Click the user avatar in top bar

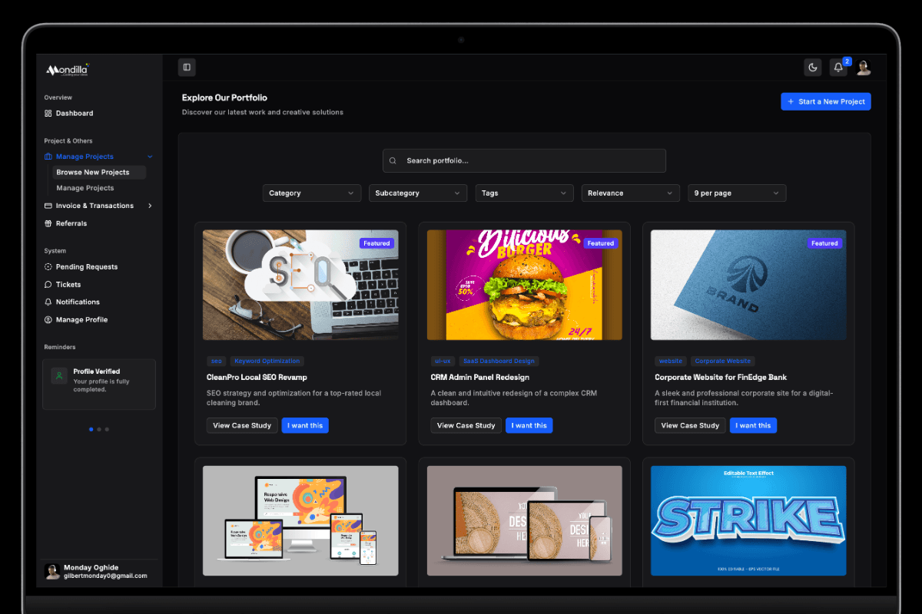click(x=864, y=68)
